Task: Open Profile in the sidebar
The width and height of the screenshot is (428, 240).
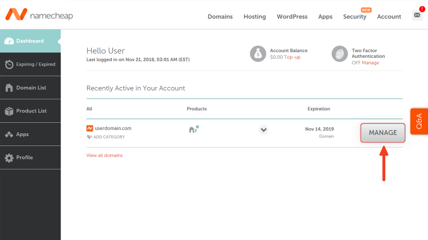Action: [31, 157]
